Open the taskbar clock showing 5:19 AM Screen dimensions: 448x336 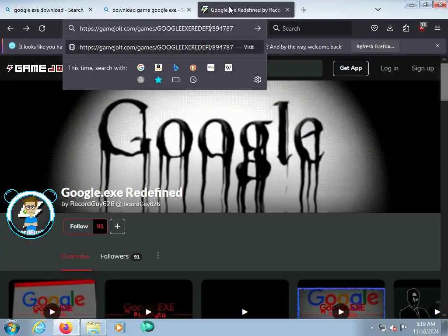pyautogui.click(x=425, y=327)
